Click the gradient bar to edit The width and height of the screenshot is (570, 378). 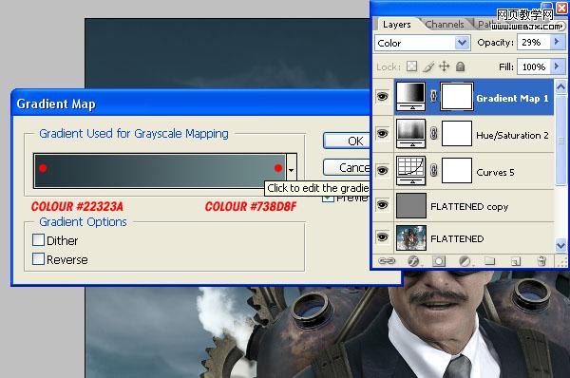(160, 170)
